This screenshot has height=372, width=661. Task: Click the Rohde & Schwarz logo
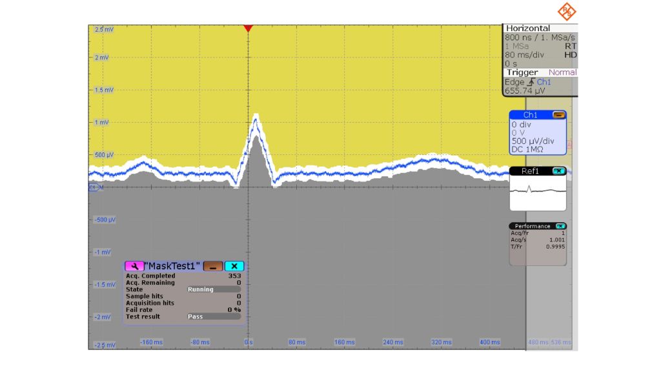[x=567, y=11]
